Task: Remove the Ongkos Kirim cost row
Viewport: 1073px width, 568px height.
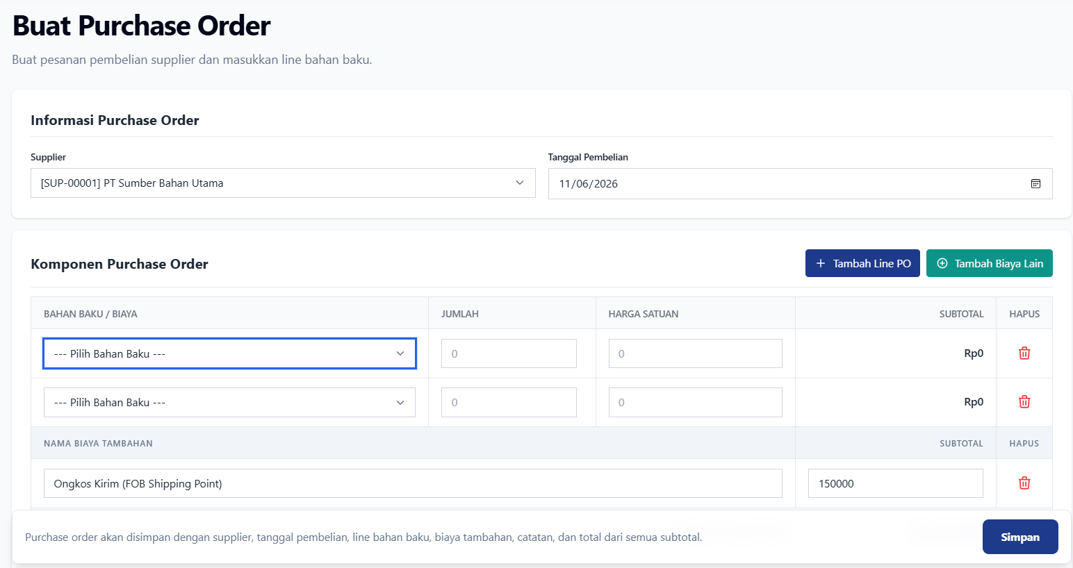Action: [x=1024, y=483]
